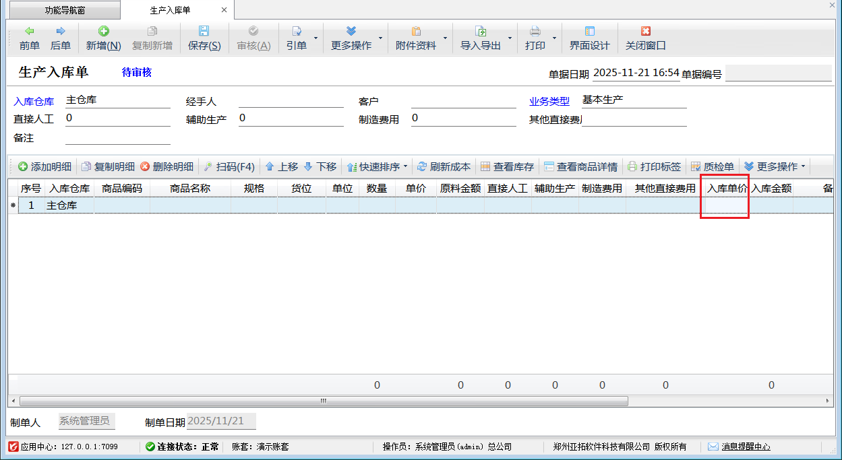The image size is (842, 460).
Task: Click the 业务类型 link label
Action: coord(549,102)
